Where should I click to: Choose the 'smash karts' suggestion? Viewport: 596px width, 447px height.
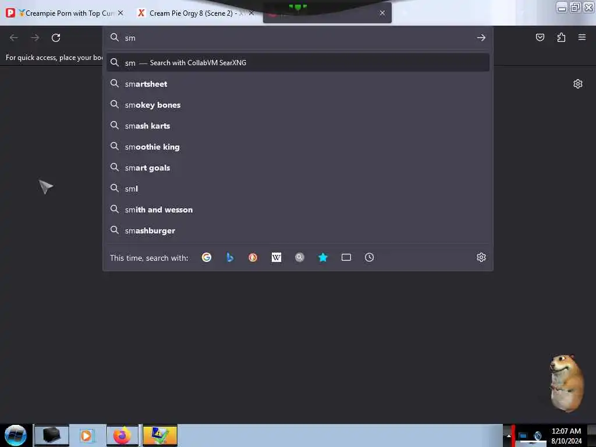point(298,126)
